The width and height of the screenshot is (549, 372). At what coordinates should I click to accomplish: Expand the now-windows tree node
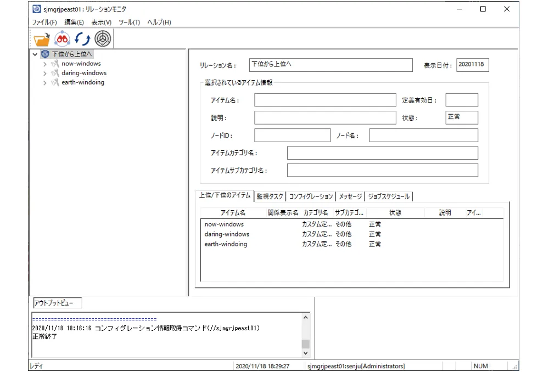tap(45, 64)
